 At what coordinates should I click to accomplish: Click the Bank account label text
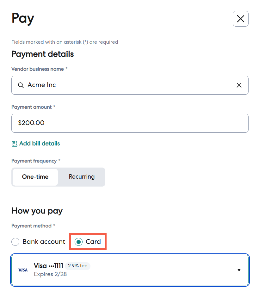click(44, 242)
